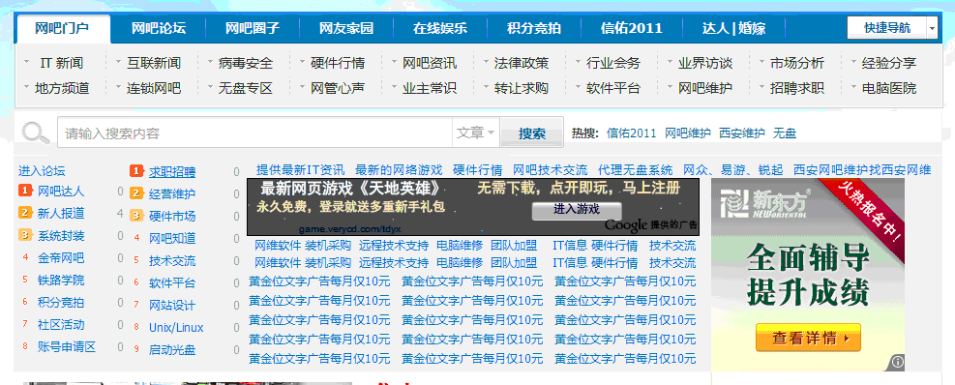Image resolution: width=955 pixels, height=385 pixels.
Task: Expand the arrow beside 硬件行情 category
Action: tap(302, 62)
